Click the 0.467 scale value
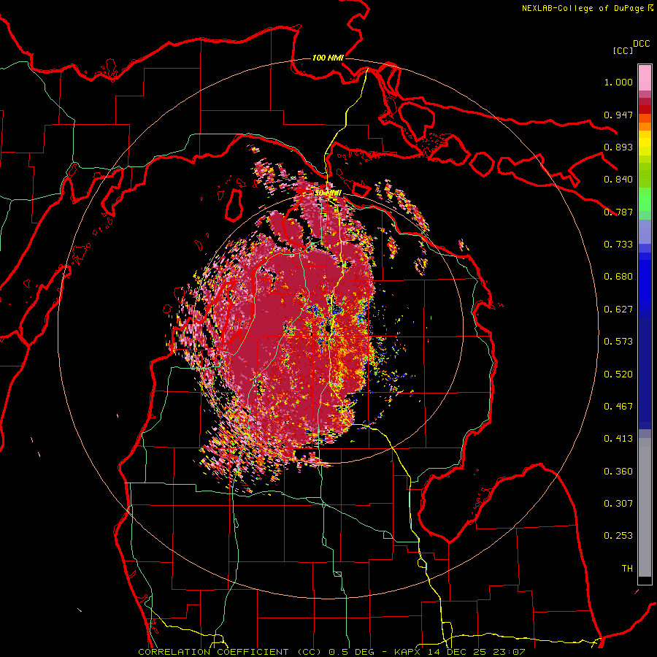Image resolution: width=657 pixels, height=657 pixels. click(618, 407)
